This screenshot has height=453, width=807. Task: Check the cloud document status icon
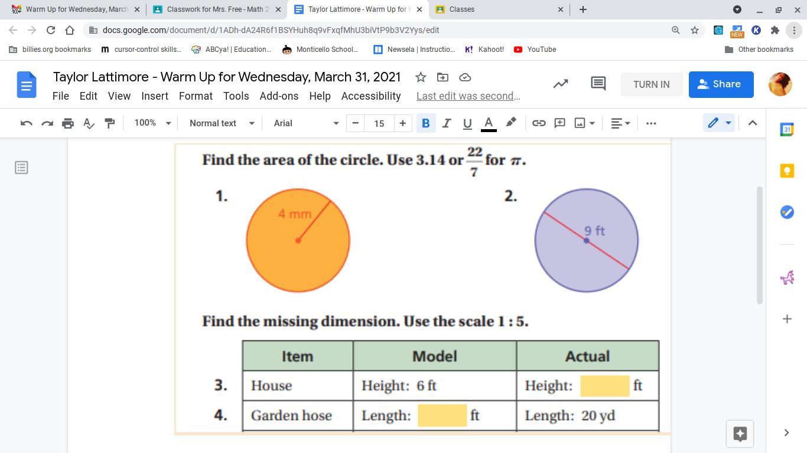click(465, 77)
